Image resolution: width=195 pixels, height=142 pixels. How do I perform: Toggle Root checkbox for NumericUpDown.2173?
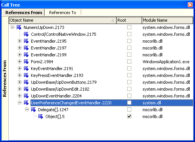(129, 27)
